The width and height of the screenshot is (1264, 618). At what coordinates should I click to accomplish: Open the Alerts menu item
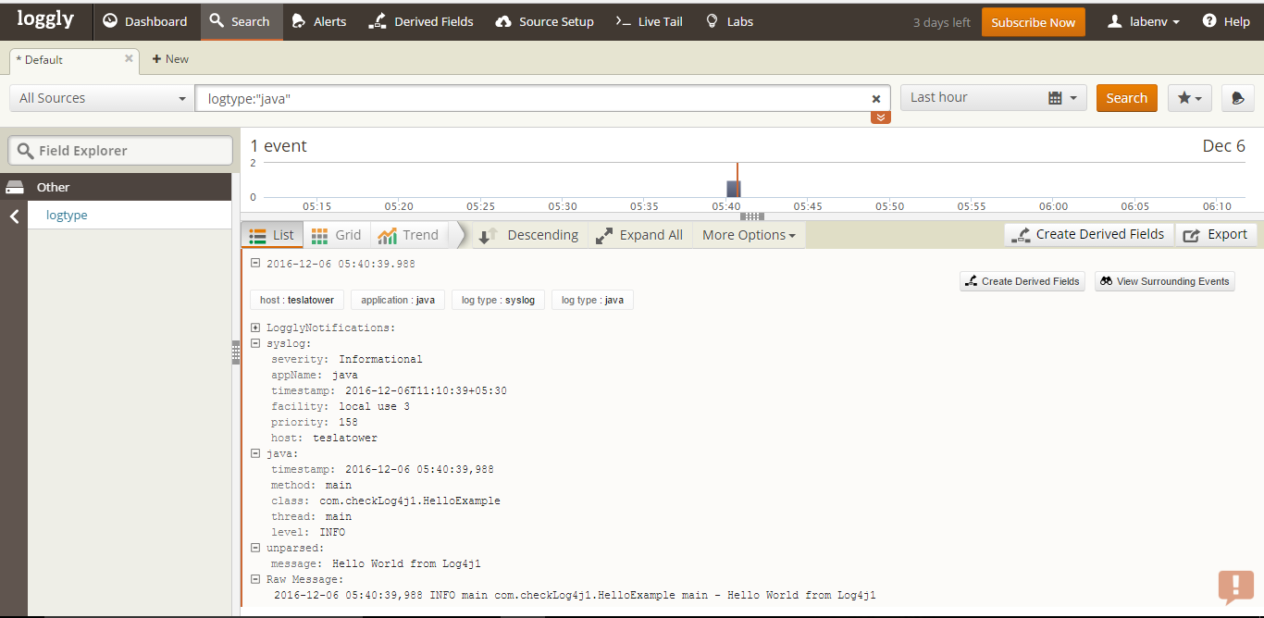318,21
